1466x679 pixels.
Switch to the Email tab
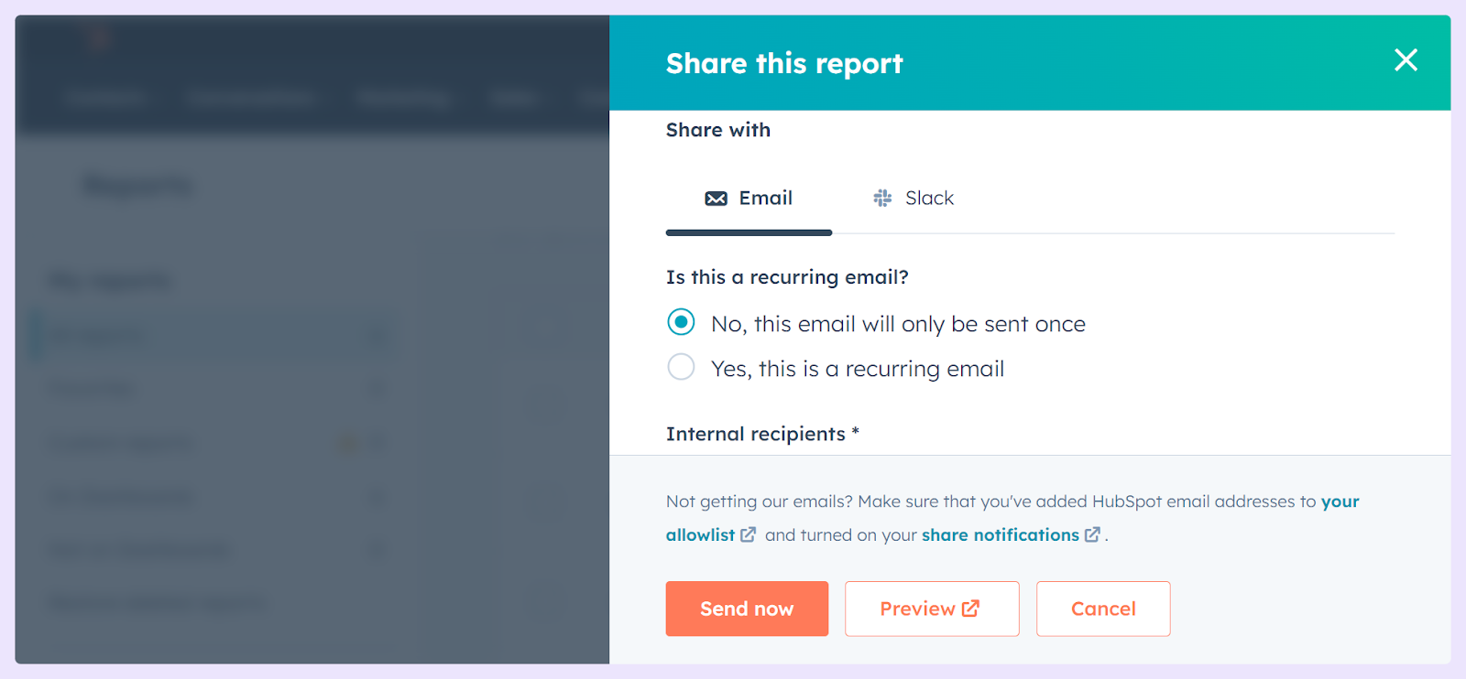tap(749, 199)
